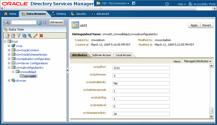Click the orclstatsperiodicity value field
This screenshot has height=125, width=217.
[141, 114]
